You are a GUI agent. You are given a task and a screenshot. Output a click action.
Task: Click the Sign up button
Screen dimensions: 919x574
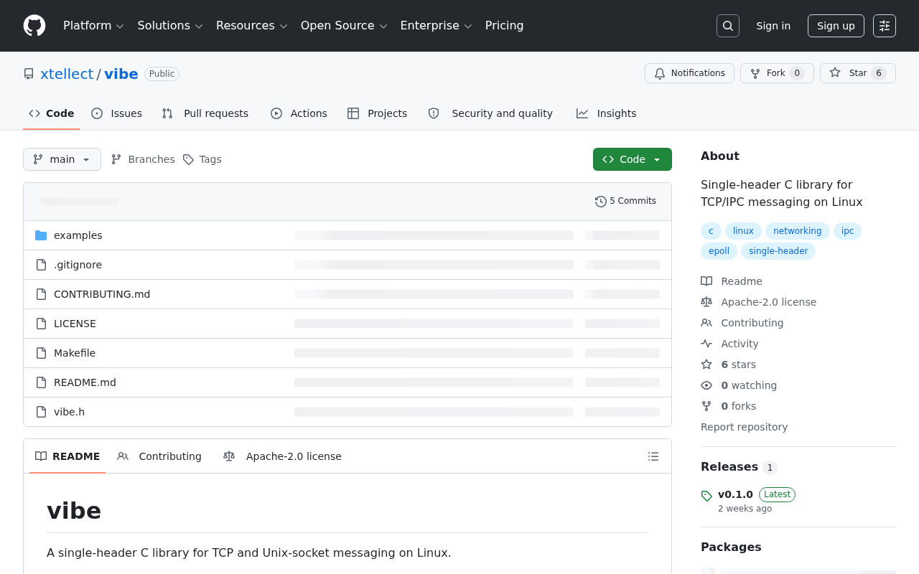[x=836, y=26]
